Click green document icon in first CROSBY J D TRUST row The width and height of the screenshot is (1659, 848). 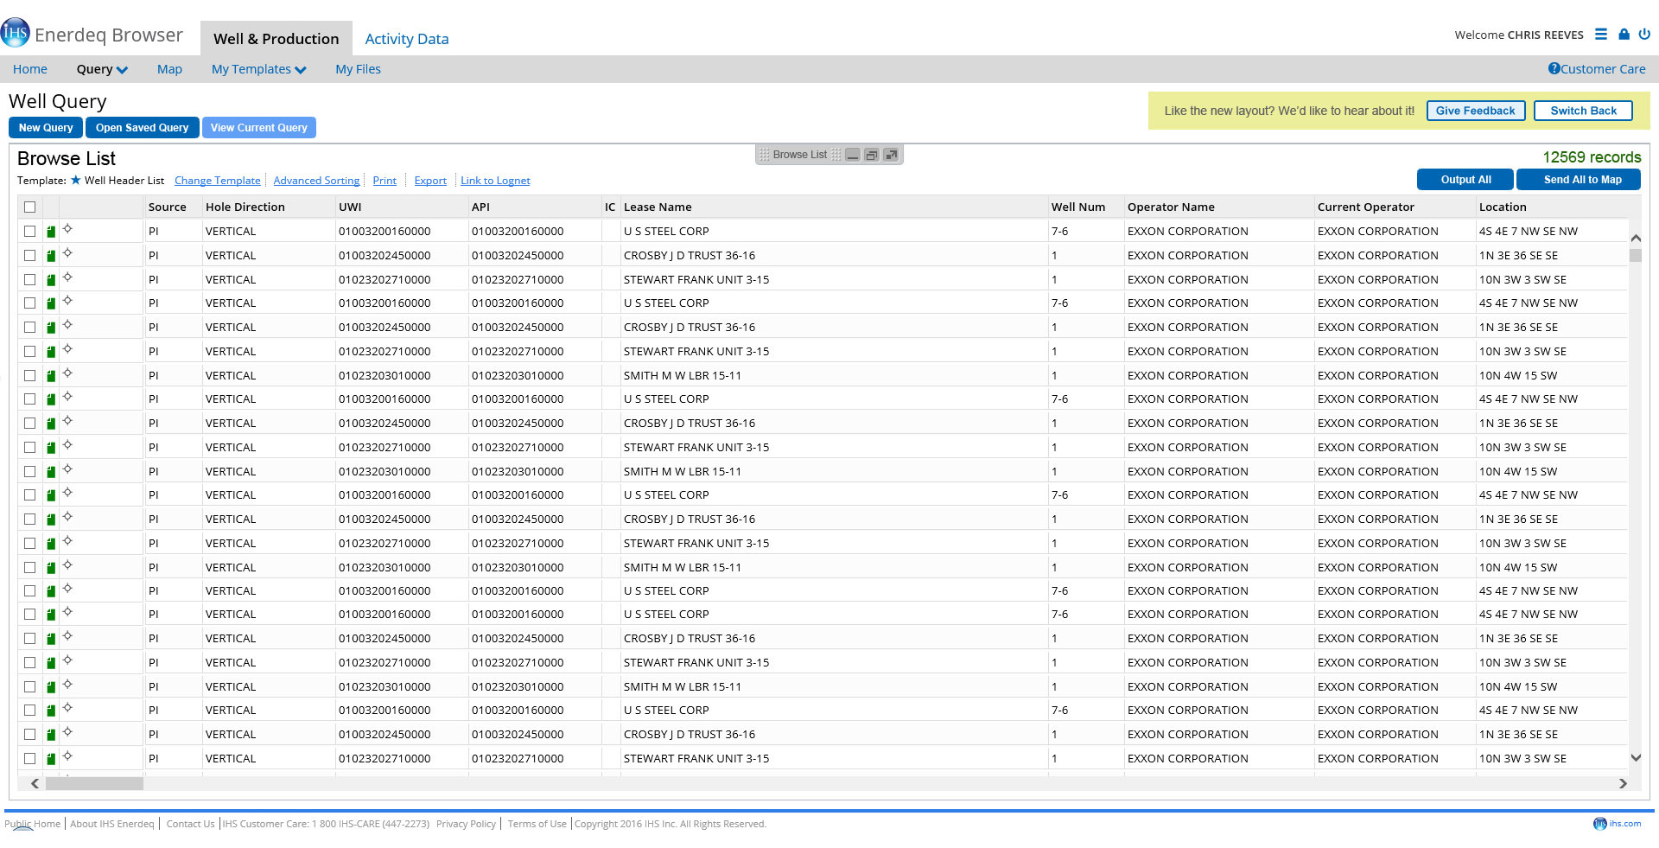click(51, 256)
